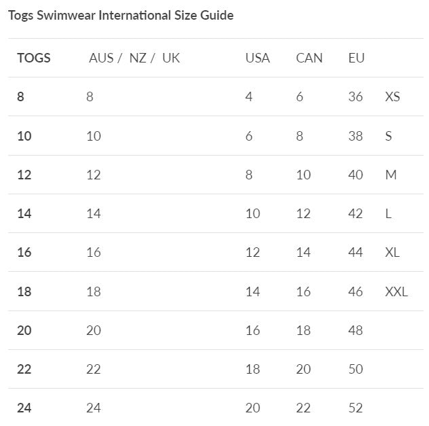Select the CAN column header

309,58
